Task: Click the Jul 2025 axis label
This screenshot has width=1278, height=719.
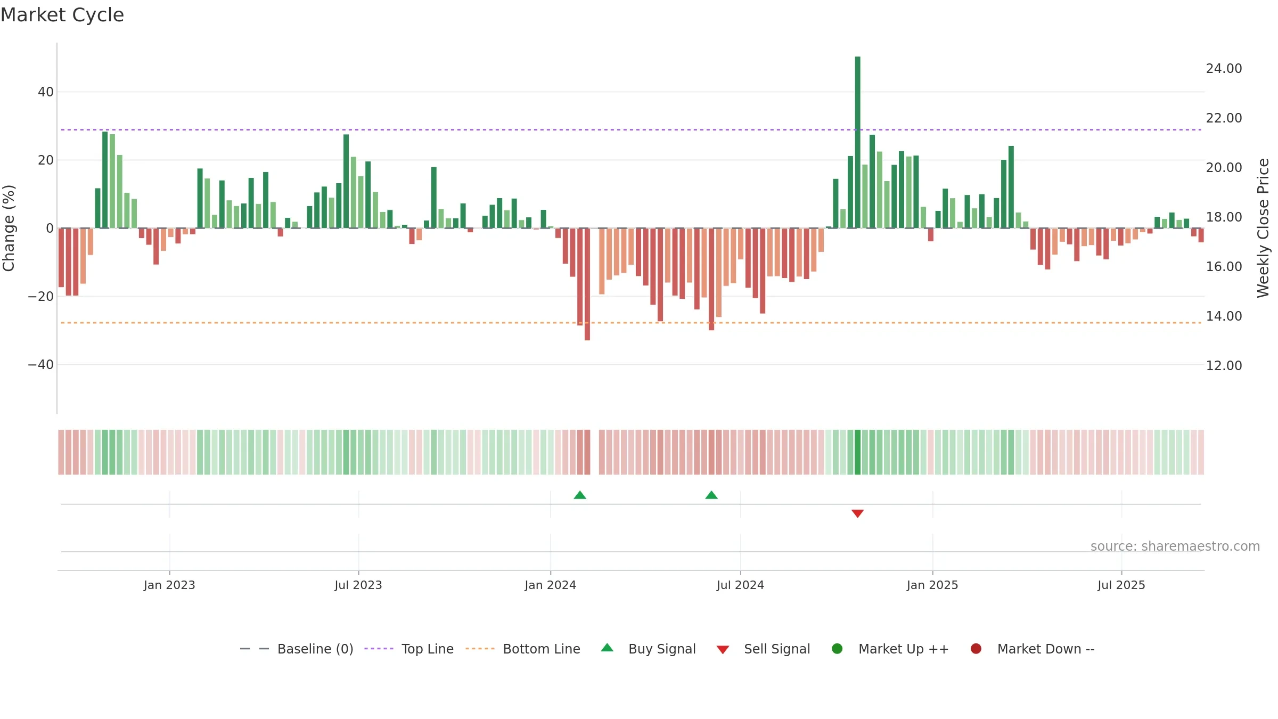Action: (1121, 585)
